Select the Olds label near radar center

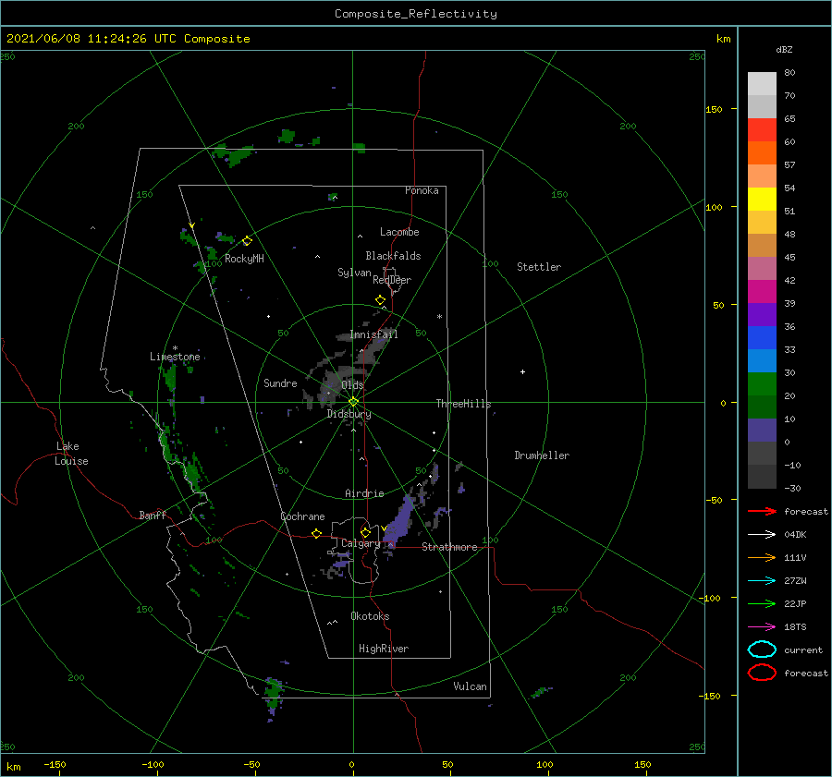(352, 385)
